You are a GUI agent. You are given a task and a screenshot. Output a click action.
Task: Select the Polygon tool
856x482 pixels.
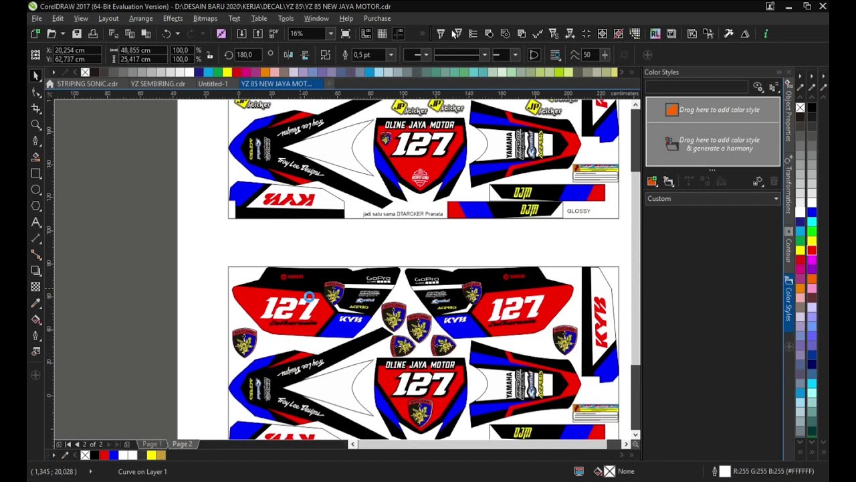pyautogui.click(x=36, y=206)
